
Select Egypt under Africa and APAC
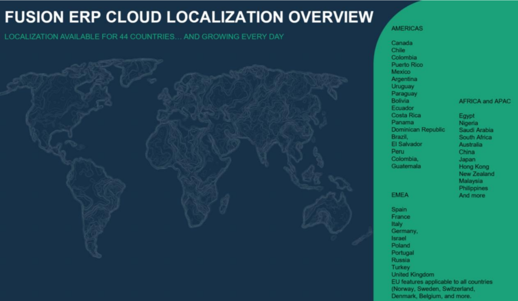point(466,116)
